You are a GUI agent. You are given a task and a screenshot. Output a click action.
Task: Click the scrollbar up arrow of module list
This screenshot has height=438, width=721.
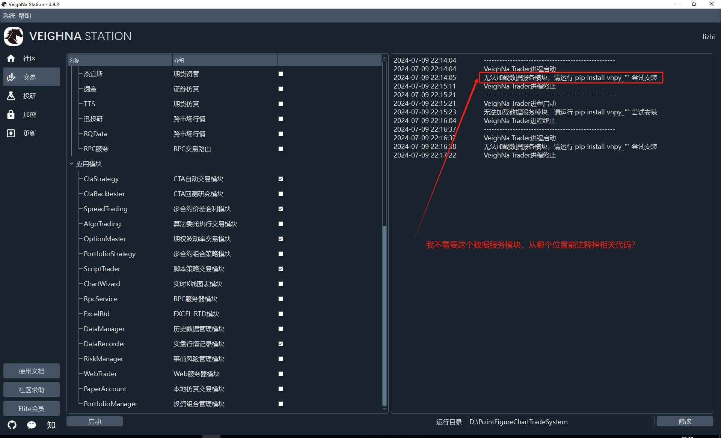coord(384,58)
